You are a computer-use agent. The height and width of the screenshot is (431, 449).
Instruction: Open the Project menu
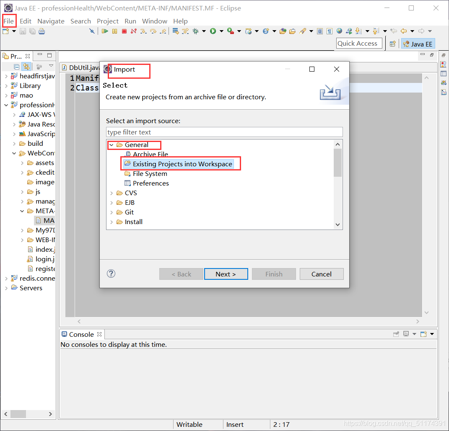[x=108, y=21]
